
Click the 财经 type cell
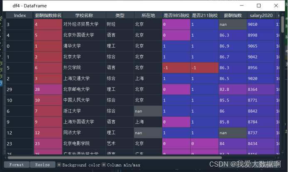pyautogui.click(x=120, y=24)
